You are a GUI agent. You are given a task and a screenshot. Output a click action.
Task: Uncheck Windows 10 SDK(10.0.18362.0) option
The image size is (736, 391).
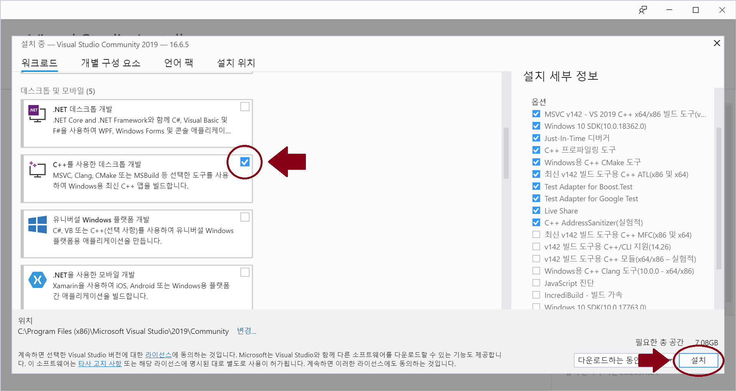point(536,126)
